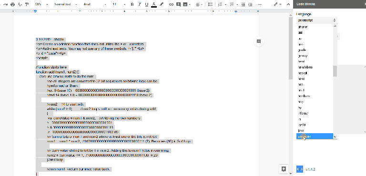Viewport: 366px width, 176px height.
Task: Choose 'groovy' from the language list
Action: (x=315, y=56)
